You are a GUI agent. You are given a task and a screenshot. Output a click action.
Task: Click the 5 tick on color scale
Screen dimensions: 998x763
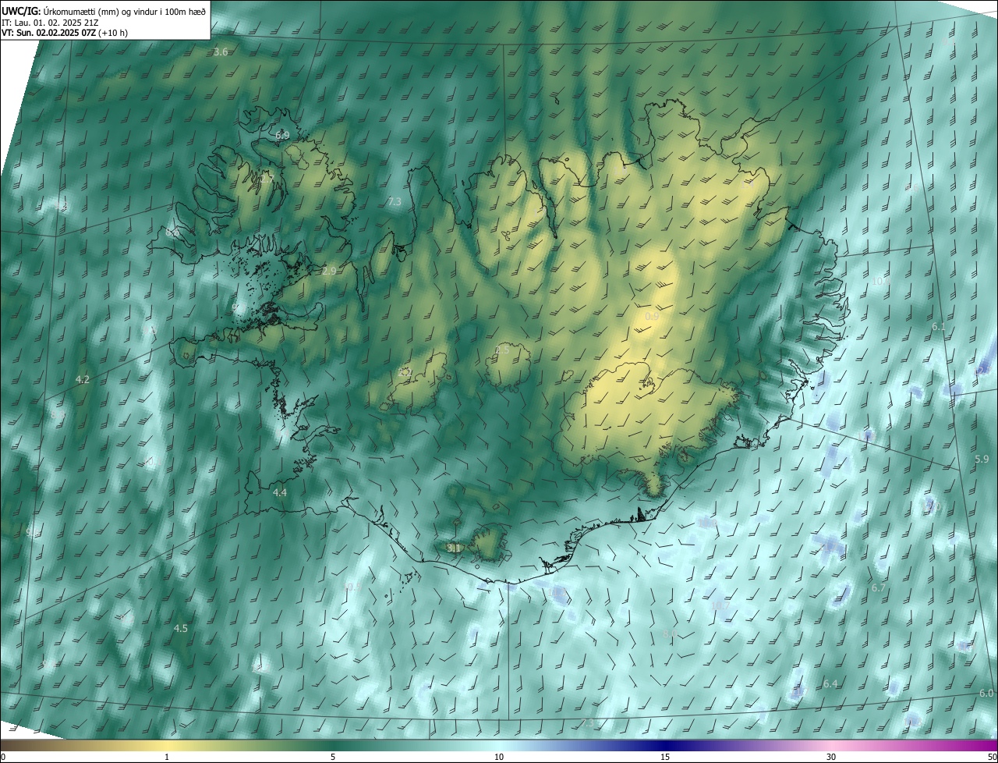pos(333,757)
